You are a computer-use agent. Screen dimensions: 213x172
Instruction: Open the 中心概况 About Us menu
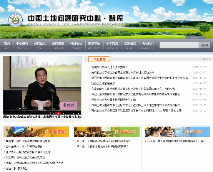coord(22,45)
